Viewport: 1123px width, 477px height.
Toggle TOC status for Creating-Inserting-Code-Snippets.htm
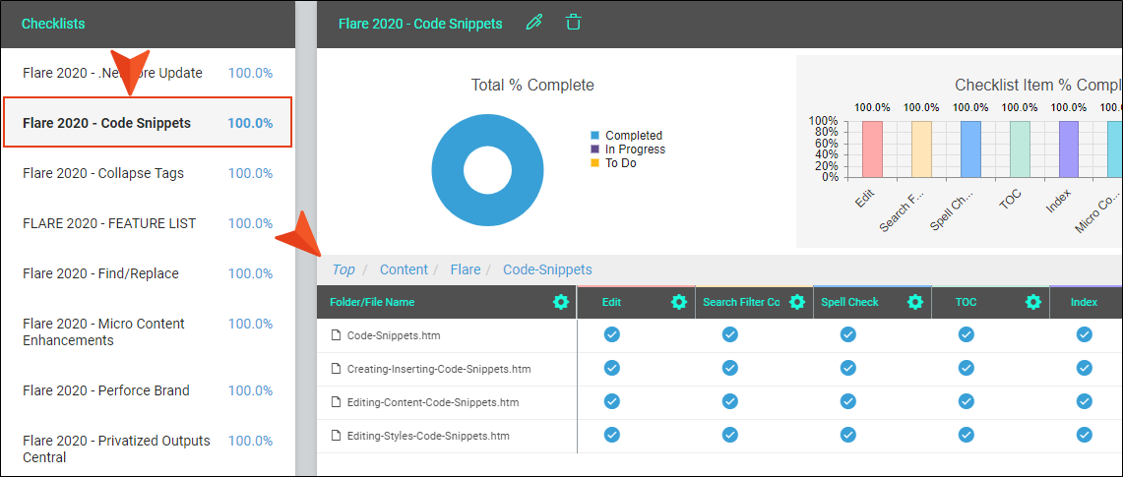click(x=967, y=368)
